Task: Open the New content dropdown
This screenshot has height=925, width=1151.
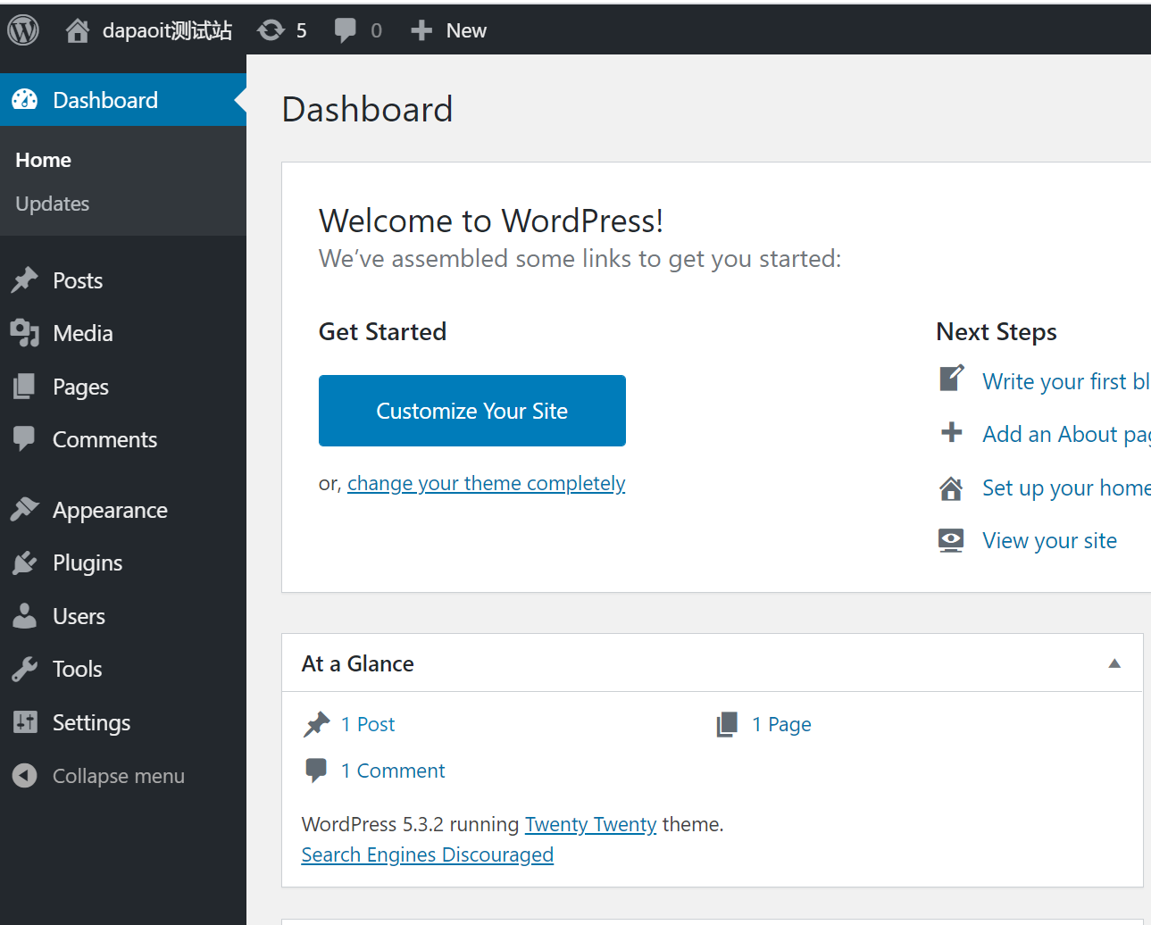Action: pos(449,31)
